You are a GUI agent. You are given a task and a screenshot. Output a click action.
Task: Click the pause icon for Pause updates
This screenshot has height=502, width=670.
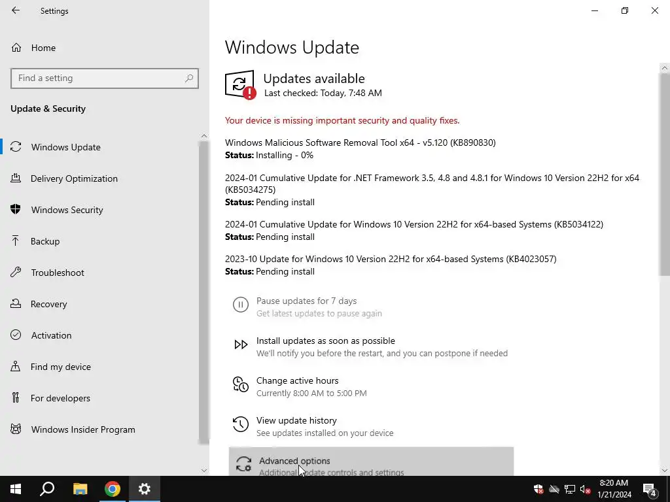pos(241,305)
